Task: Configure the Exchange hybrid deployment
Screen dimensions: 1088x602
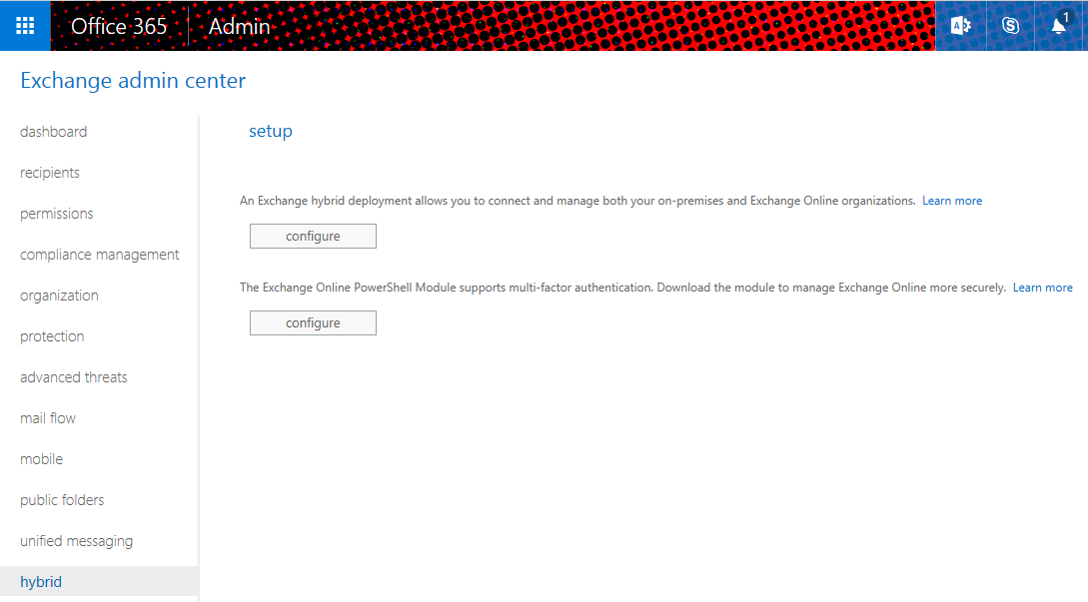Action: point(313,236)
